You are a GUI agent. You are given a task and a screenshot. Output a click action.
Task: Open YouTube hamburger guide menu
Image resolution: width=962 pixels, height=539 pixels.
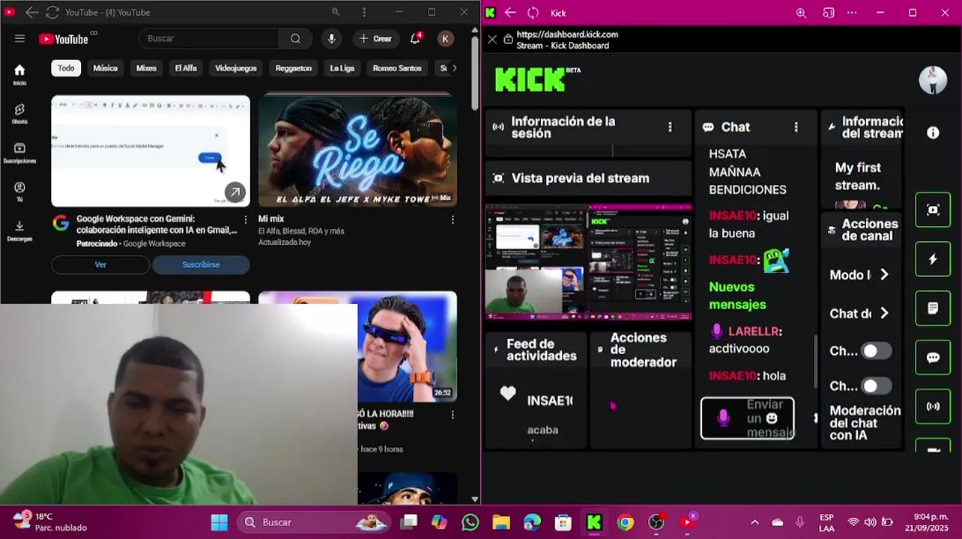pos(19,39)
